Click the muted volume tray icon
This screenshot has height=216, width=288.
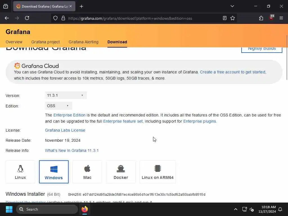pyautogui.click(x=252, y=209)
